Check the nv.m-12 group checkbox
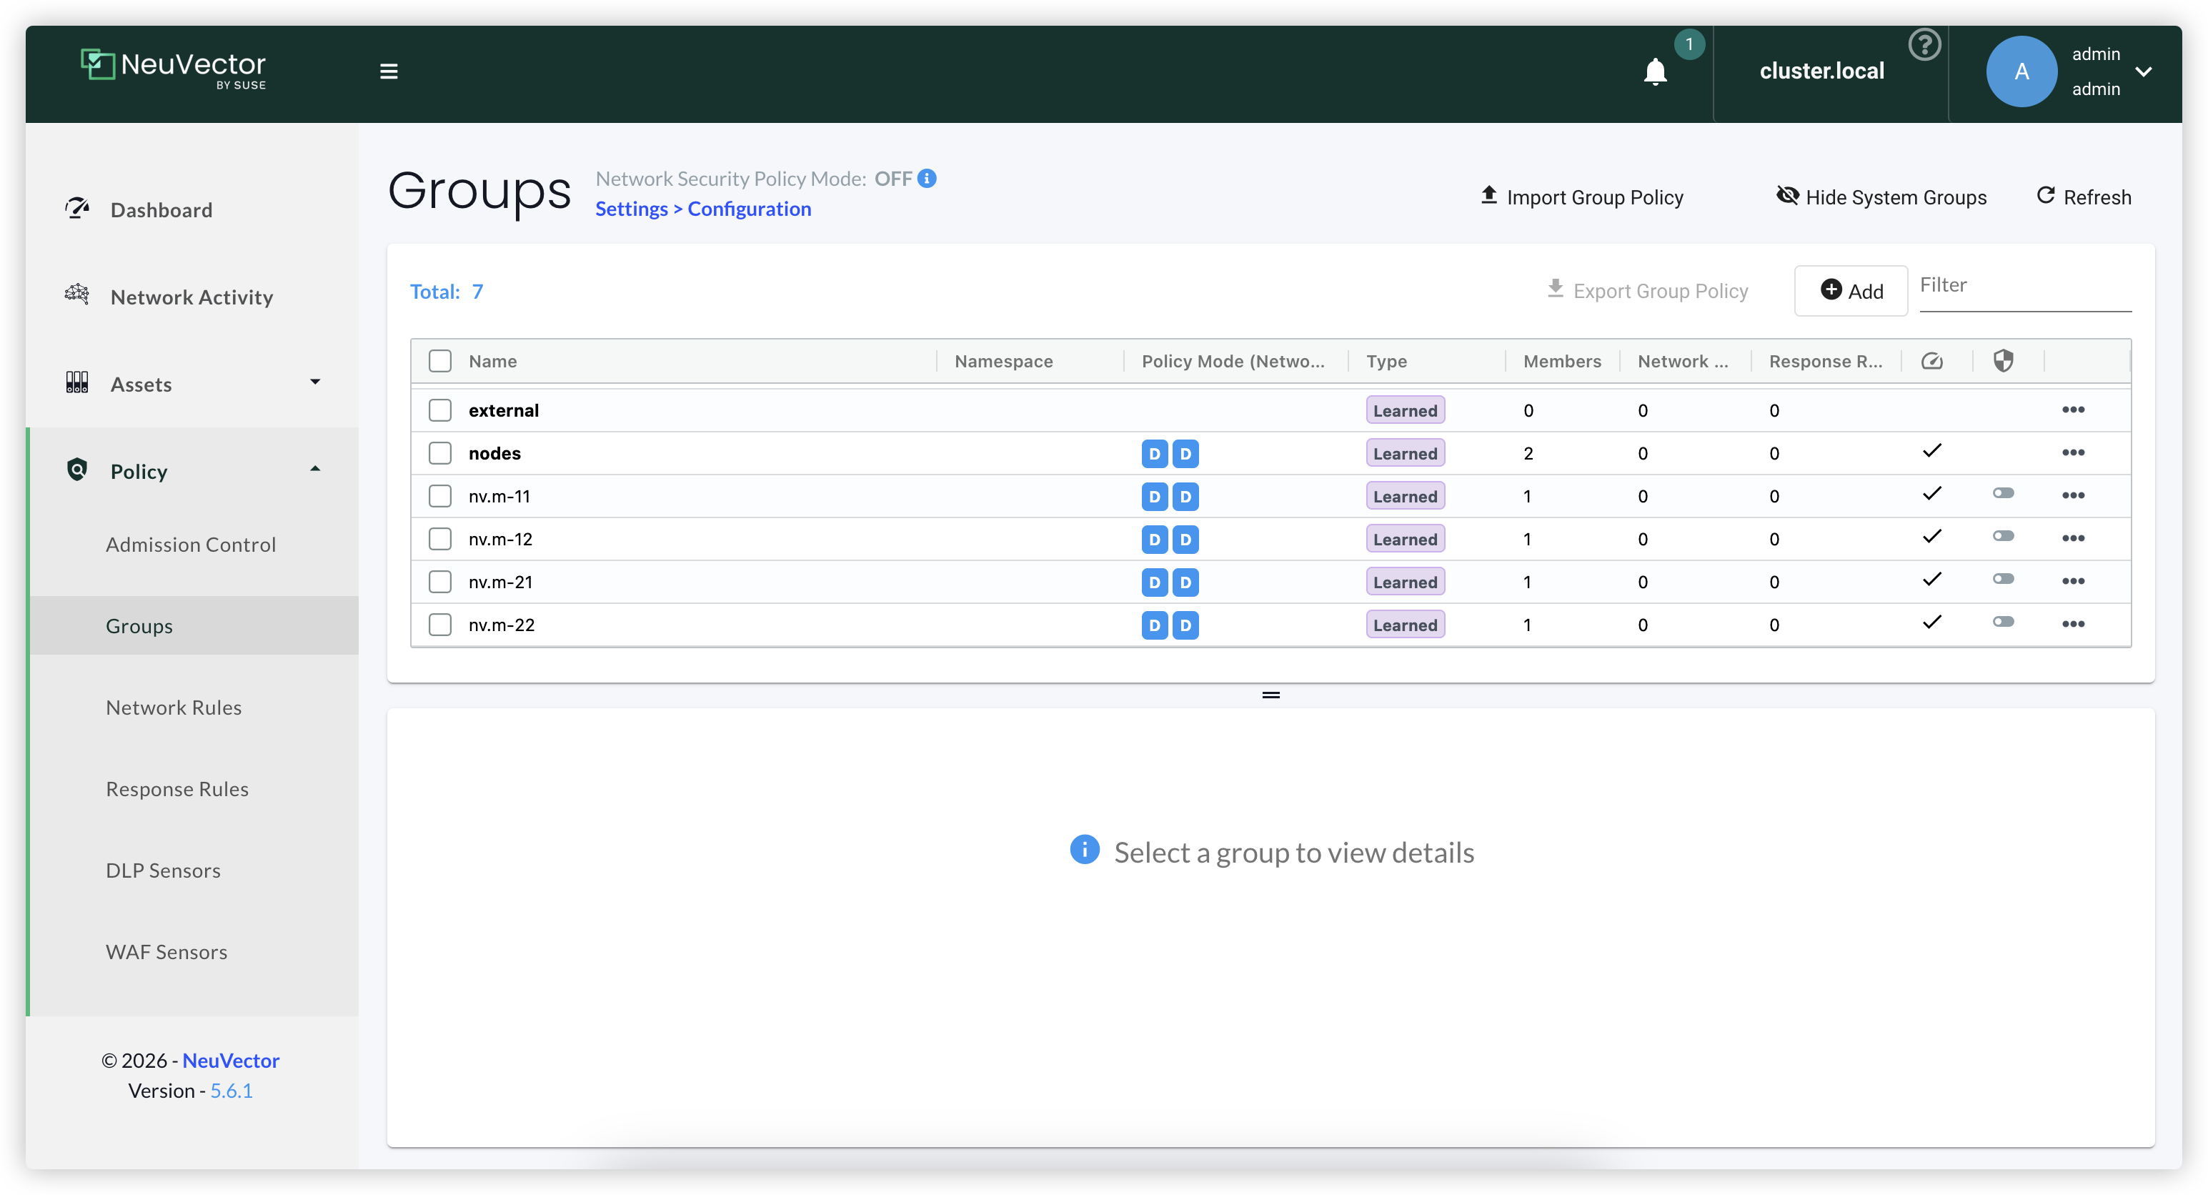Image resolution: width=2208 pixels, height=1195 pixels. coord(439,539)
